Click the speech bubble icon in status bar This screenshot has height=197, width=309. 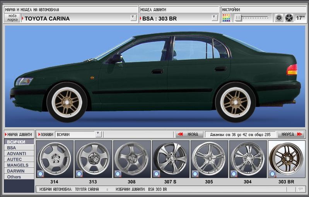pos(301,189)
